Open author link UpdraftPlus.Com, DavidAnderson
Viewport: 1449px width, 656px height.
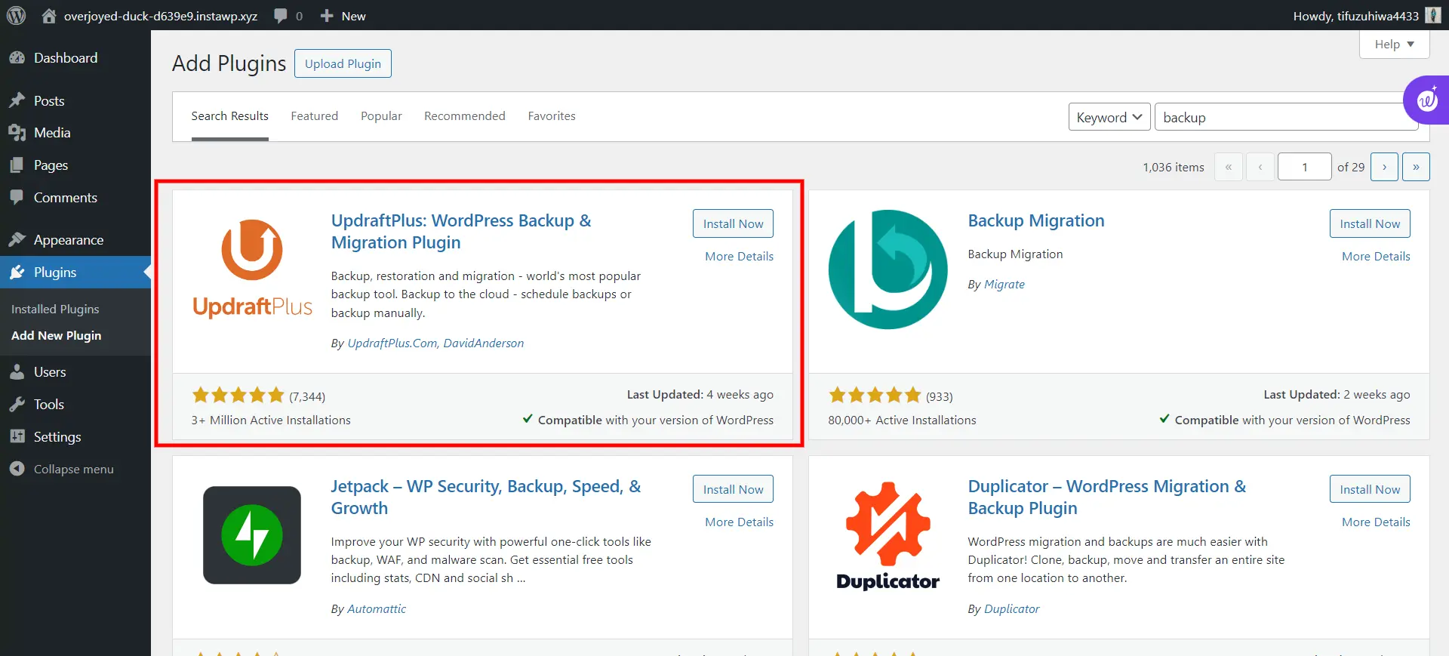click(435, 343)
